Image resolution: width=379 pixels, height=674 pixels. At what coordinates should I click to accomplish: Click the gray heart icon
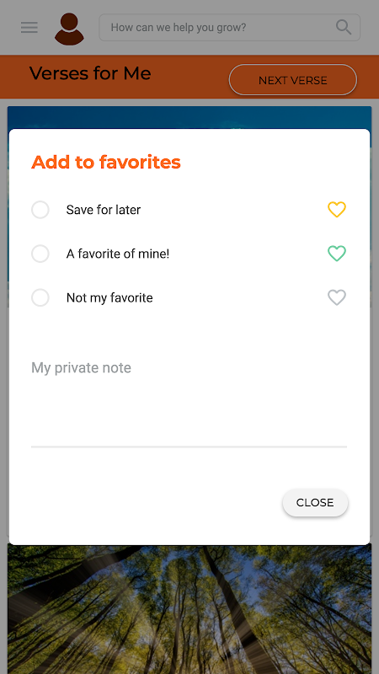337,297
